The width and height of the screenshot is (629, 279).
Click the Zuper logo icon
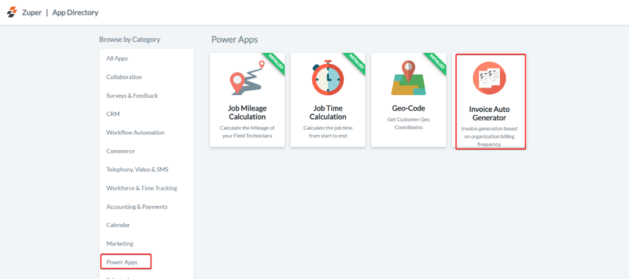pos(12,12)
